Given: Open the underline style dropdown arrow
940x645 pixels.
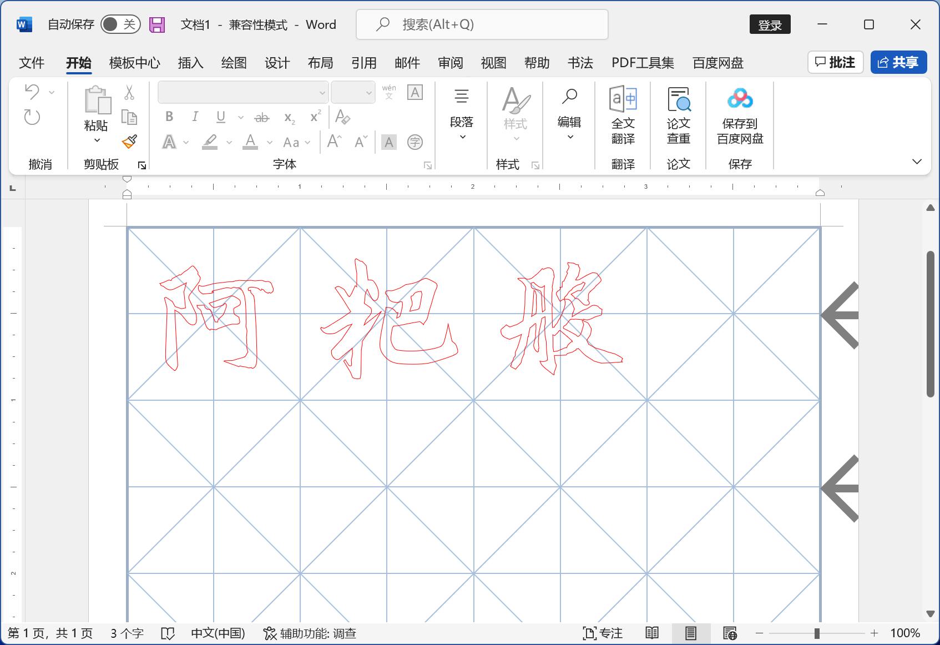Looking at the screenshot, I should tap(240, 117).
